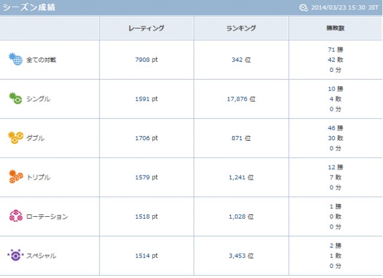The height and width of the screenshot is (278, 383).
Task: Click the トリプル ranking 1,241 位
Action: coord(241,177)
